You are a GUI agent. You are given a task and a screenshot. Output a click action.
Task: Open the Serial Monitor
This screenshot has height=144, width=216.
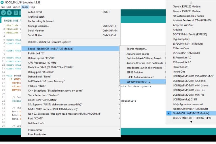point(71,31)
